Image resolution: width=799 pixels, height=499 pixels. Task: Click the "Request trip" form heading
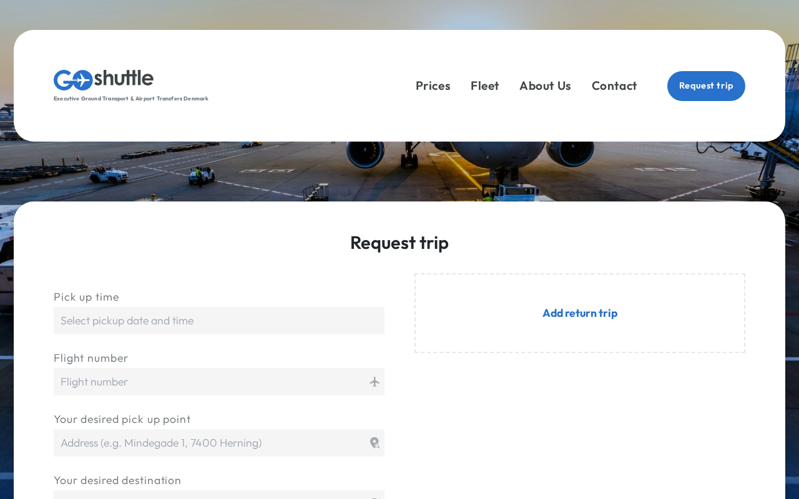point(399,243)
